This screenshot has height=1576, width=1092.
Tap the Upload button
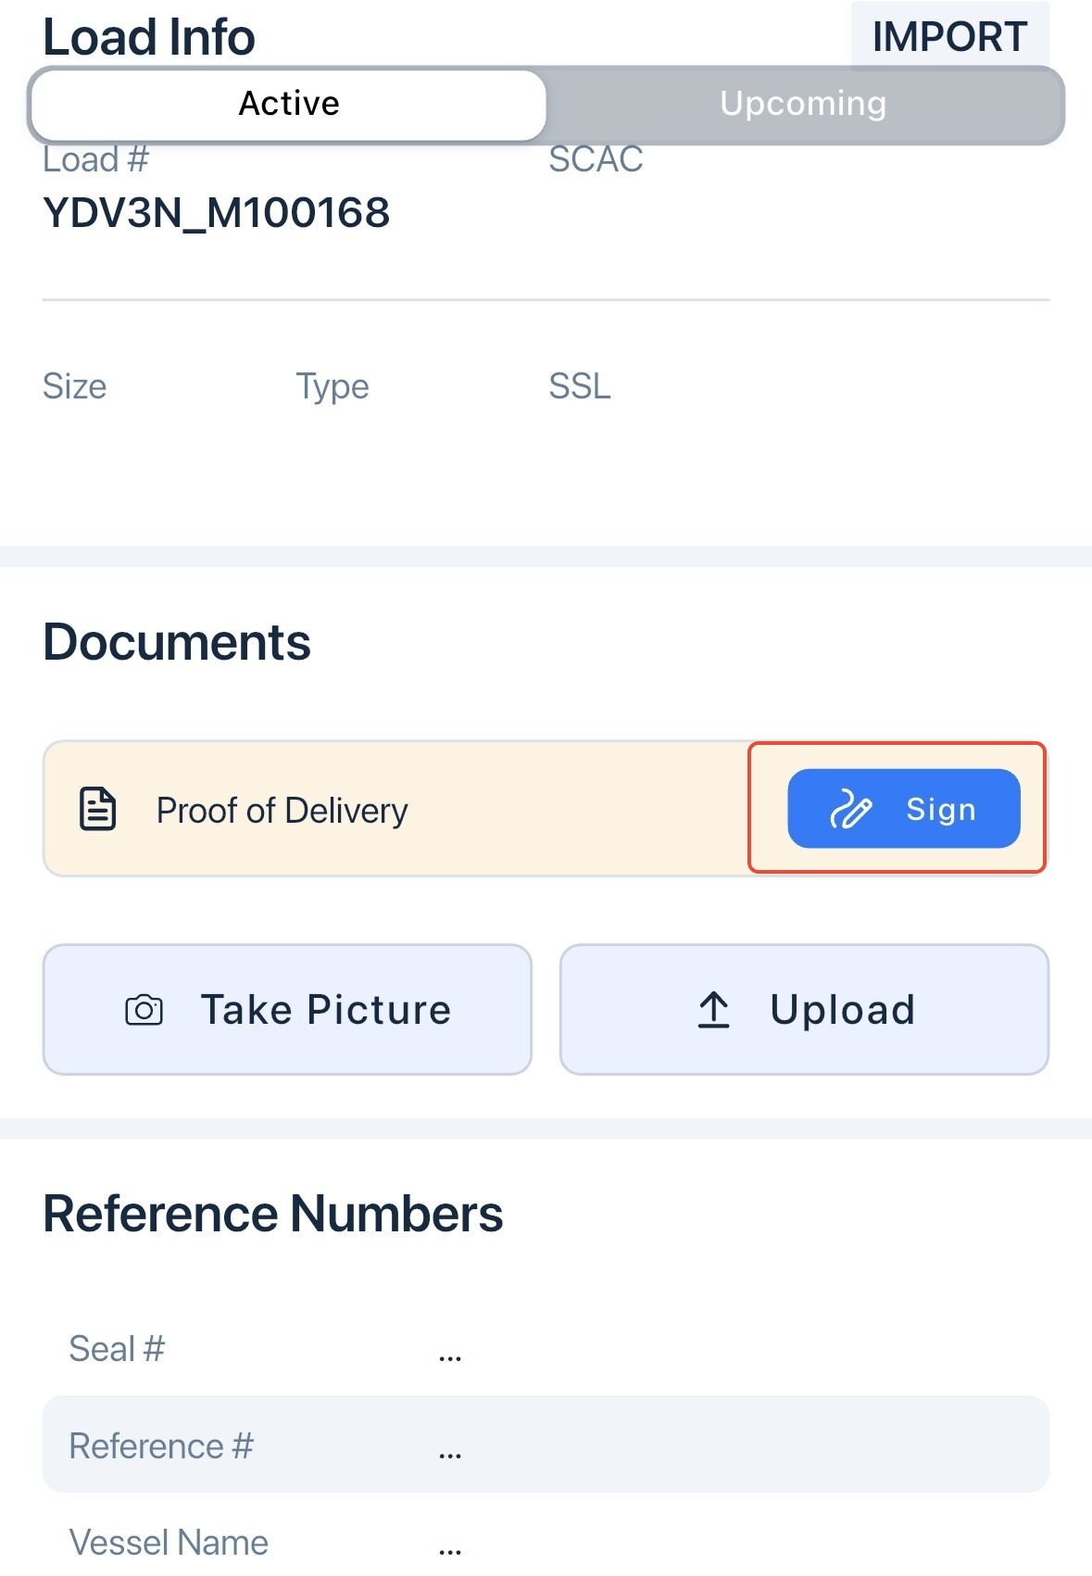click(804, 1009)
